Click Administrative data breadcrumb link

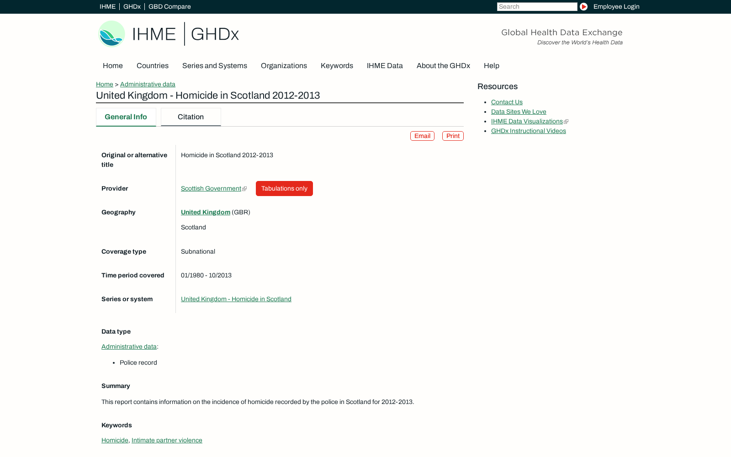[148, 84]
